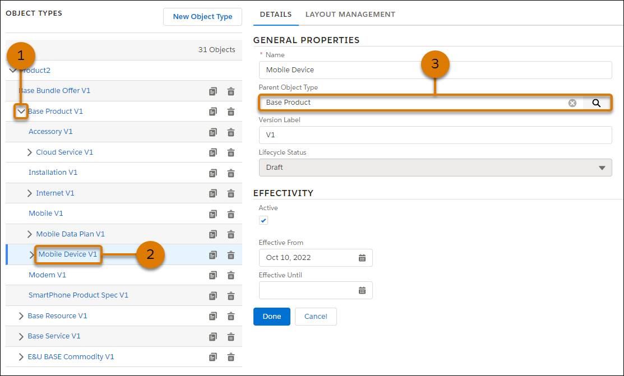Open the SmartPhone Product Spec V1 link
The image size is (624, 376).
pos(78,295)
